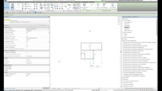Click the Смещение снизу 0.0 value field

[37, 33]
